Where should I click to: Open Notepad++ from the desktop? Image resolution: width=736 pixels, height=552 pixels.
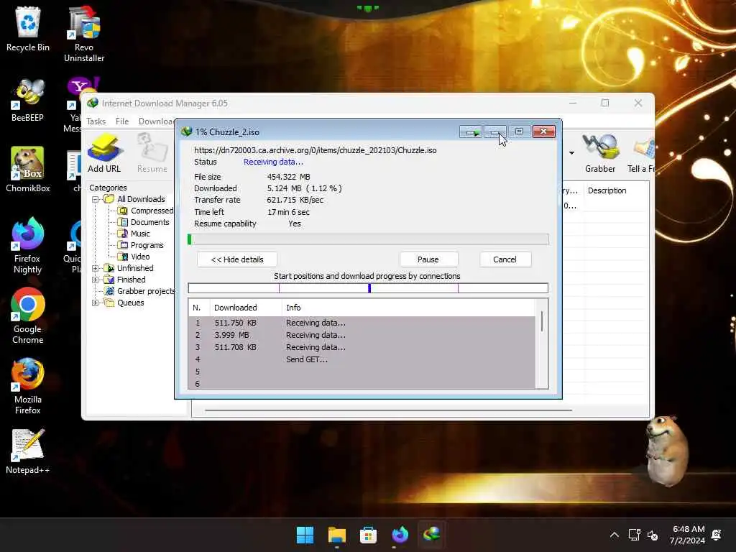point(28,451)
